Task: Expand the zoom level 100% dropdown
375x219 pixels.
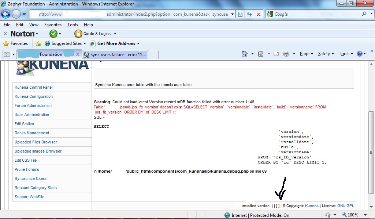Action: [x=365, y=215]
